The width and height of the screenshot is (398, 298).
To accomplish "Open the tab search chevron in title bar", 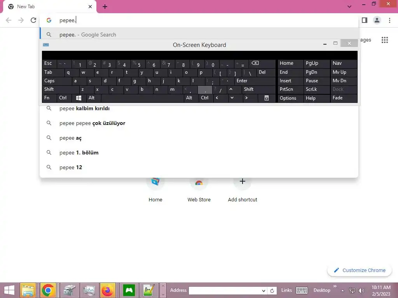I will 349,7.
